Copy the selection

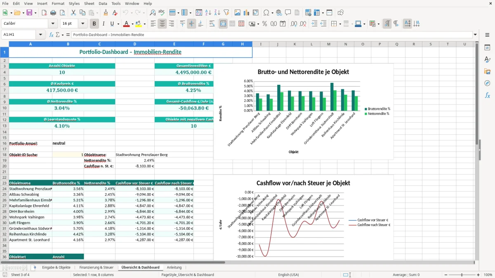82,13
